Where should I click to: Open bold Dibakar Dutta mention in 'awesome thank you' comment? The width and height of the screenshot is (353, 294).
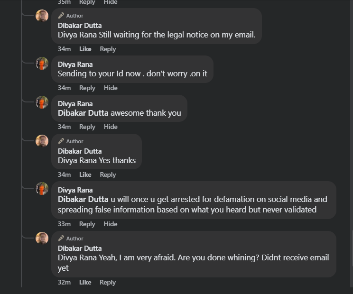tap(83, 113)
